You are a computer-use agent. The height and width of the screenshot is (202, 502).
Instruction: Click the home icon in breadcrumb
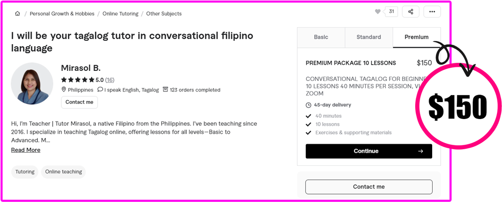point(17,14)
